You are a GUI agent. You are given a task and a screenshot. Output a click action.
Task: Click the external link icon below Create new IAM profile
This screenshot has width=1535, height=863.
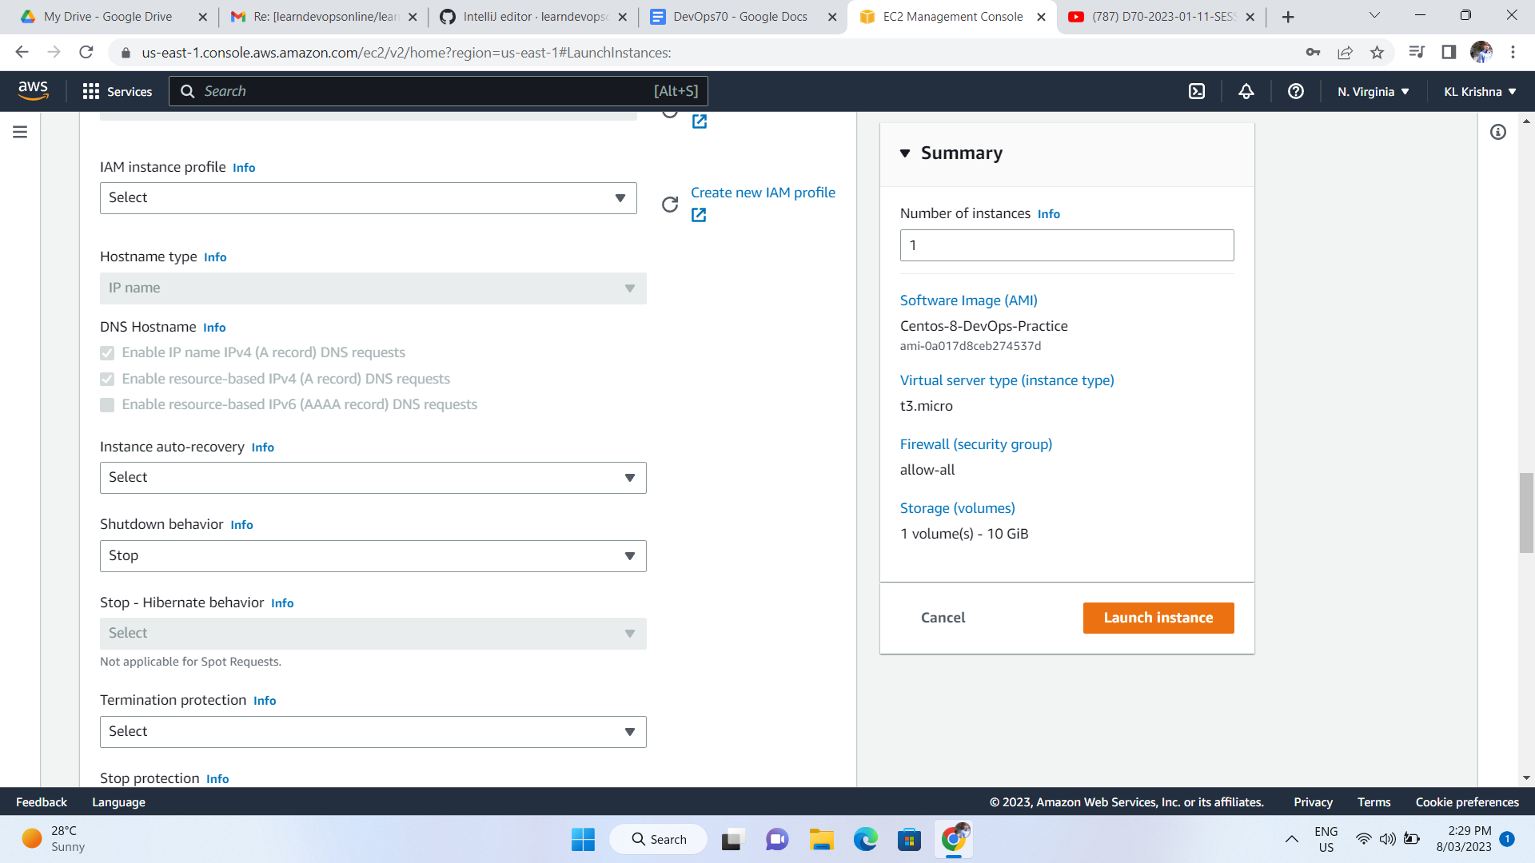click(x=700, y=215)
